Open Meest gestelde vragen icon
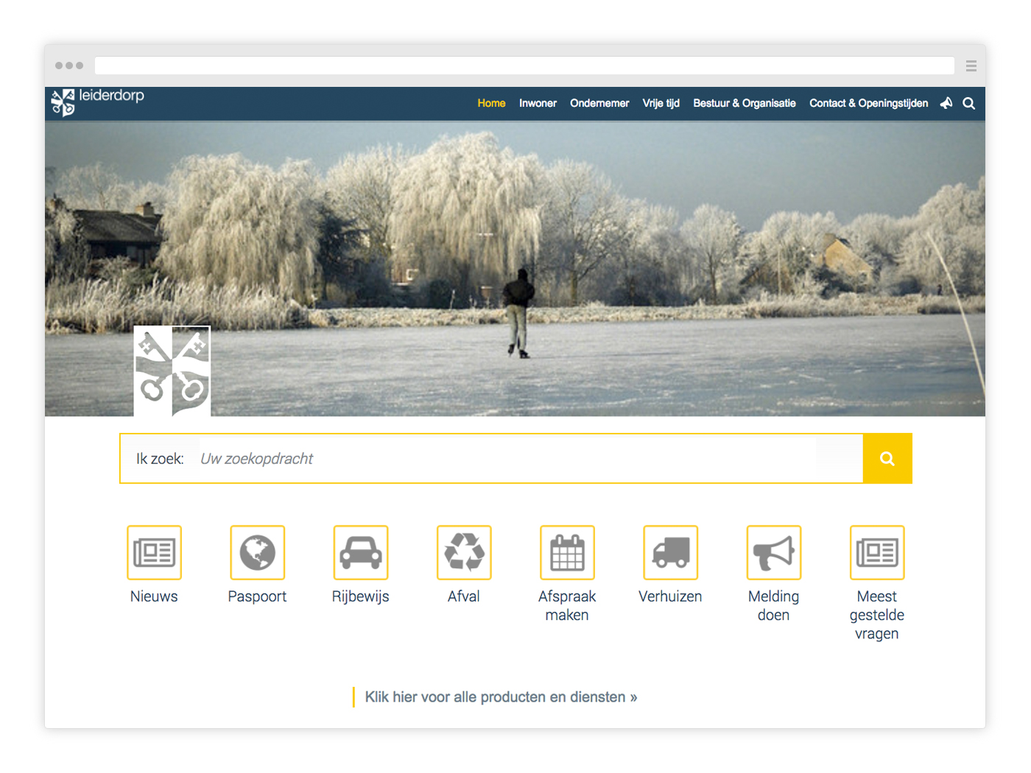 click(877, 552)
